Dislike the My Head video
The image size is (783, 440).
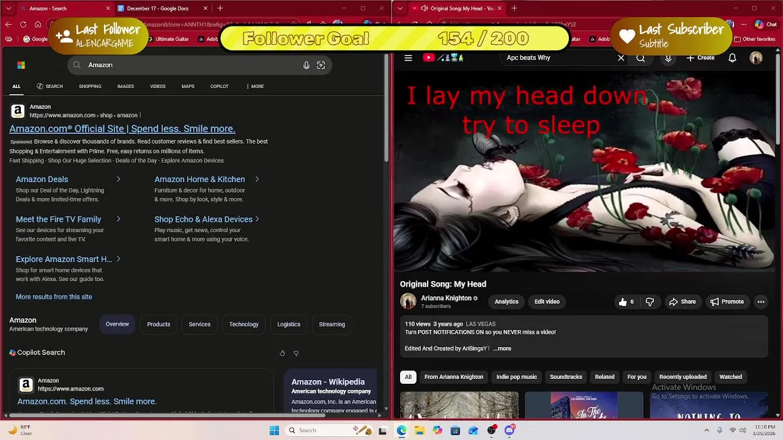(650, 302)
